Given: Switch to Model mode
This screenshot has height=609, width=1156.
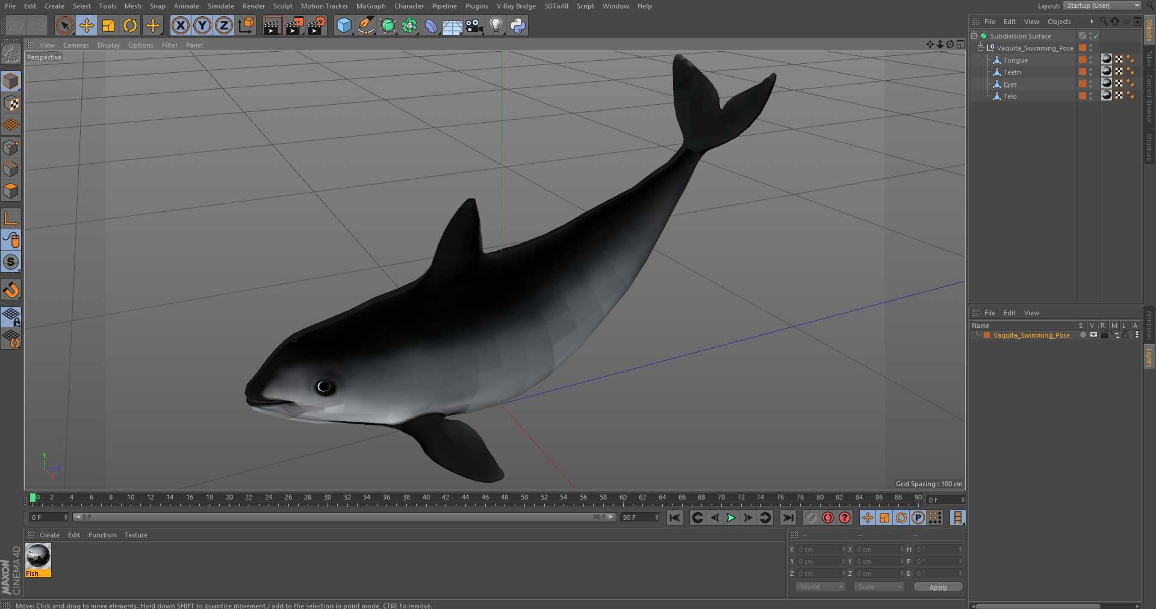Looking at the screenshot, I should pyautogui.click(x=11, y=81).
